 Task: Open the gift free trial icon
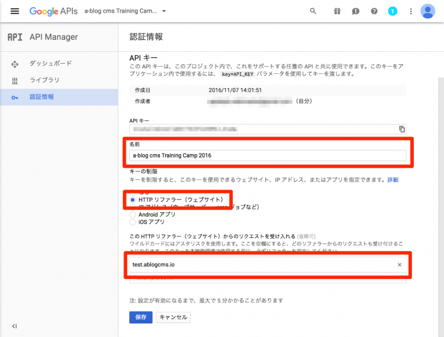[x=336, y=11]
